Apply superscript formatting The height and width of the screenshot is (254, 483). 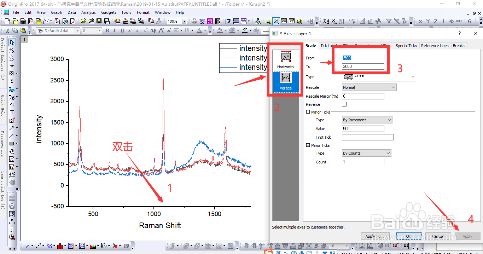[x=130, y=31]
